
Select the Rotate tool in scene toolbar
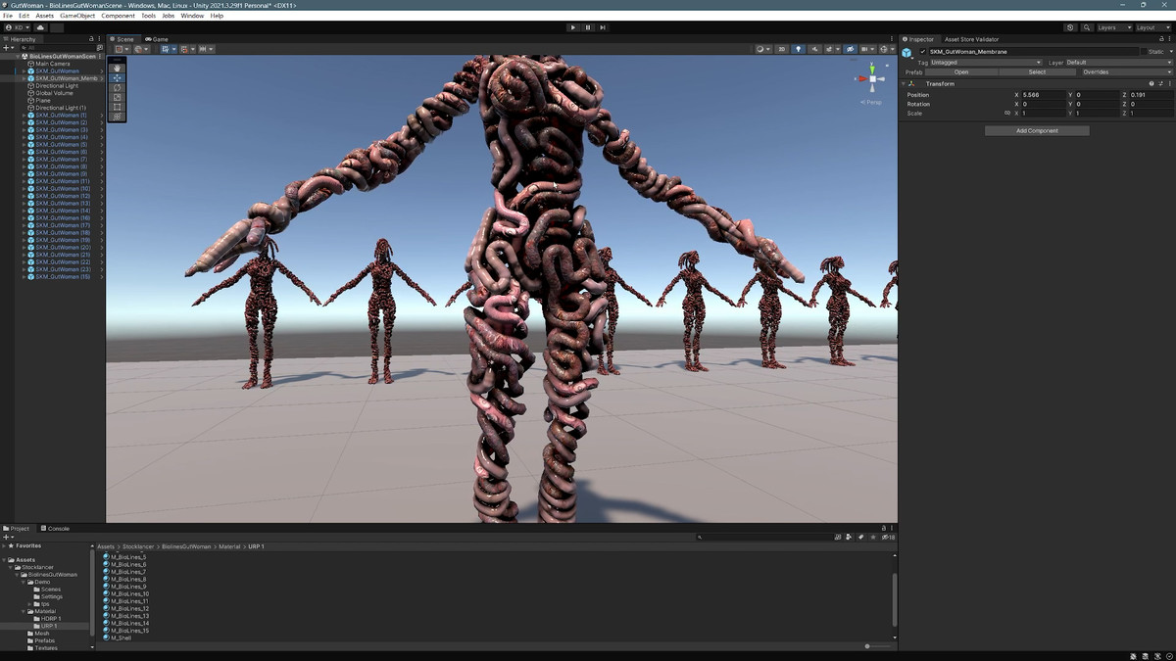pyautogui.click(x=118, y=87)
